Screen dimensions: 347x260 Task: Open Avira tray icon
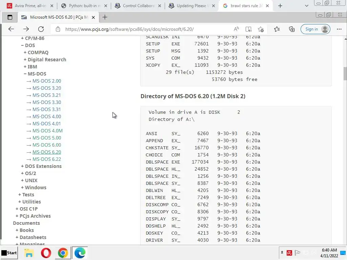click(x=289, y=253)
